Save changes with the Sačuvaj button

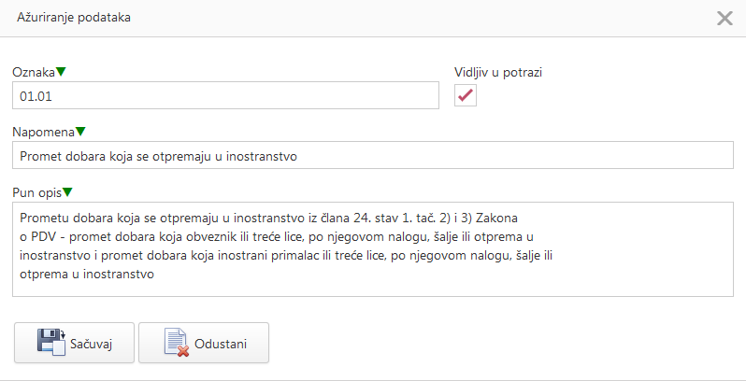point(75,343)
